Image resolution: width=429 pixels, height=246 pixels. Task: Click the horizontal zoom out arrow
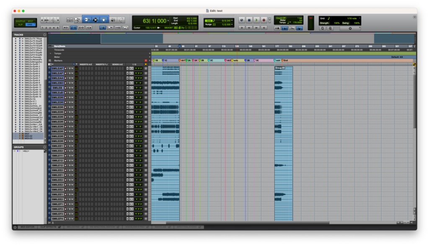42,20
